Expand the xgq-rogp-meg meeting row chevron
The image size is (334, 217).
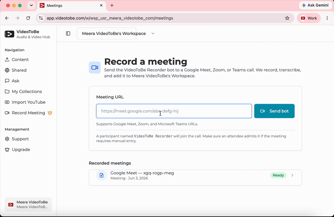292,175
